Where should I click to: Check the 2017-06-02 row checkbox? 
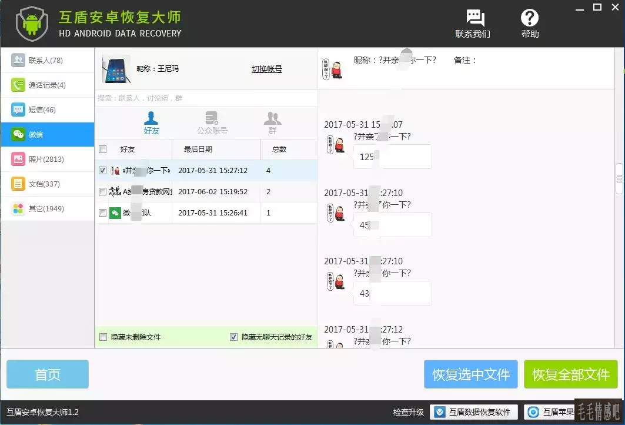102,191
